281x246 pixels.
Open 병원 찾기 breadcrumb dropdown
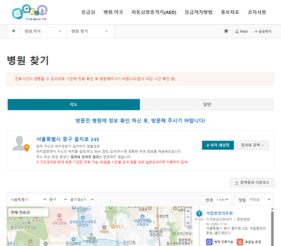point(90,31)
